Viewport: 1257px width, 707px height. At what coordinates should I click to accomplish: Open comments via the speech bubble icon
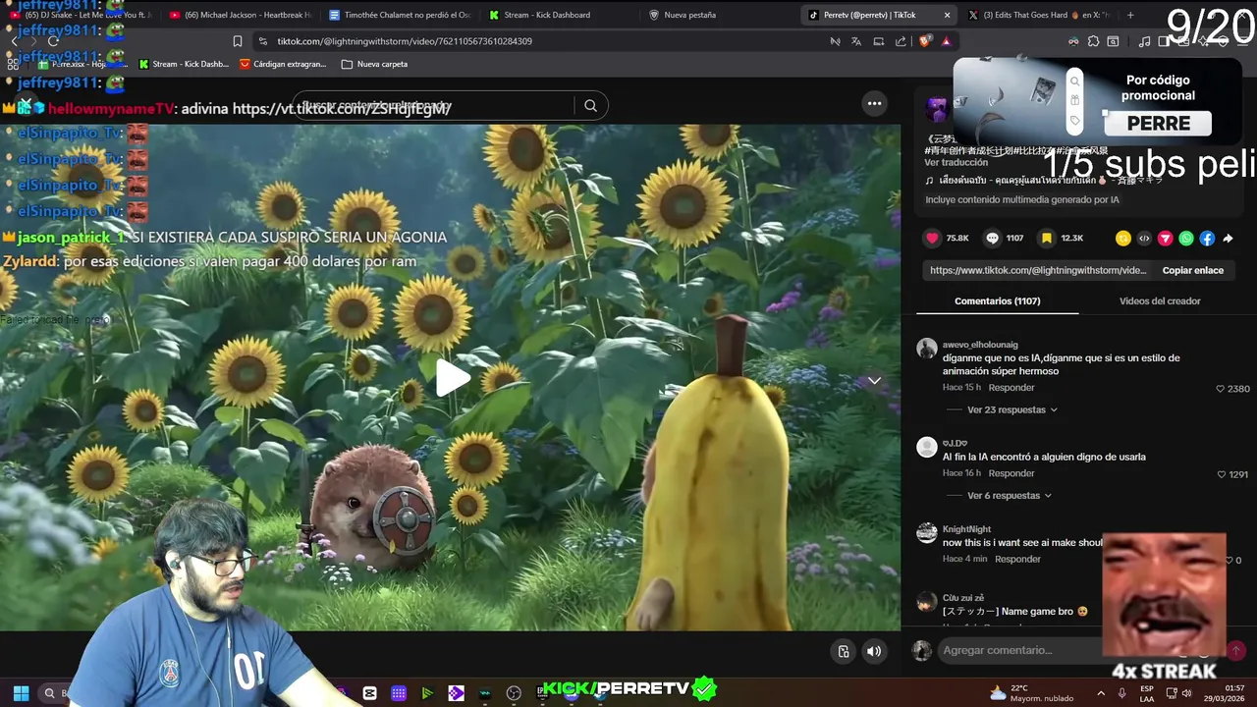point(992,238)
